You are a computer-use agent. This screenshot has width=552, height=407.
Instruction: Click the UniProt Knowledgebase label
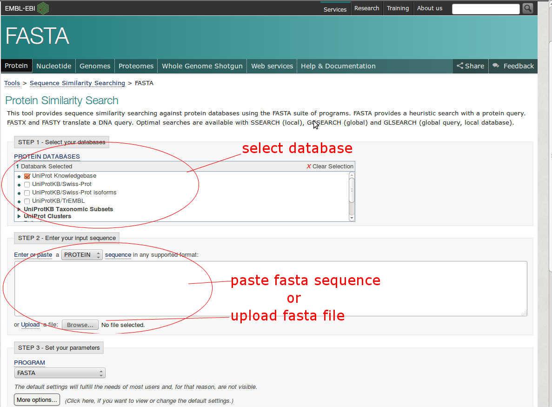(64, 176)
